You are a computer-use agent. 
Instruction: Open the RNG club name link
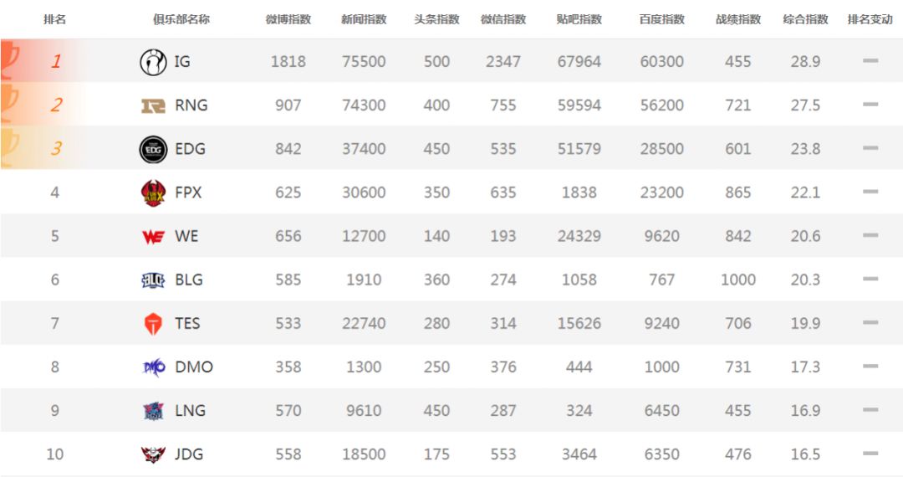point(191,105)
